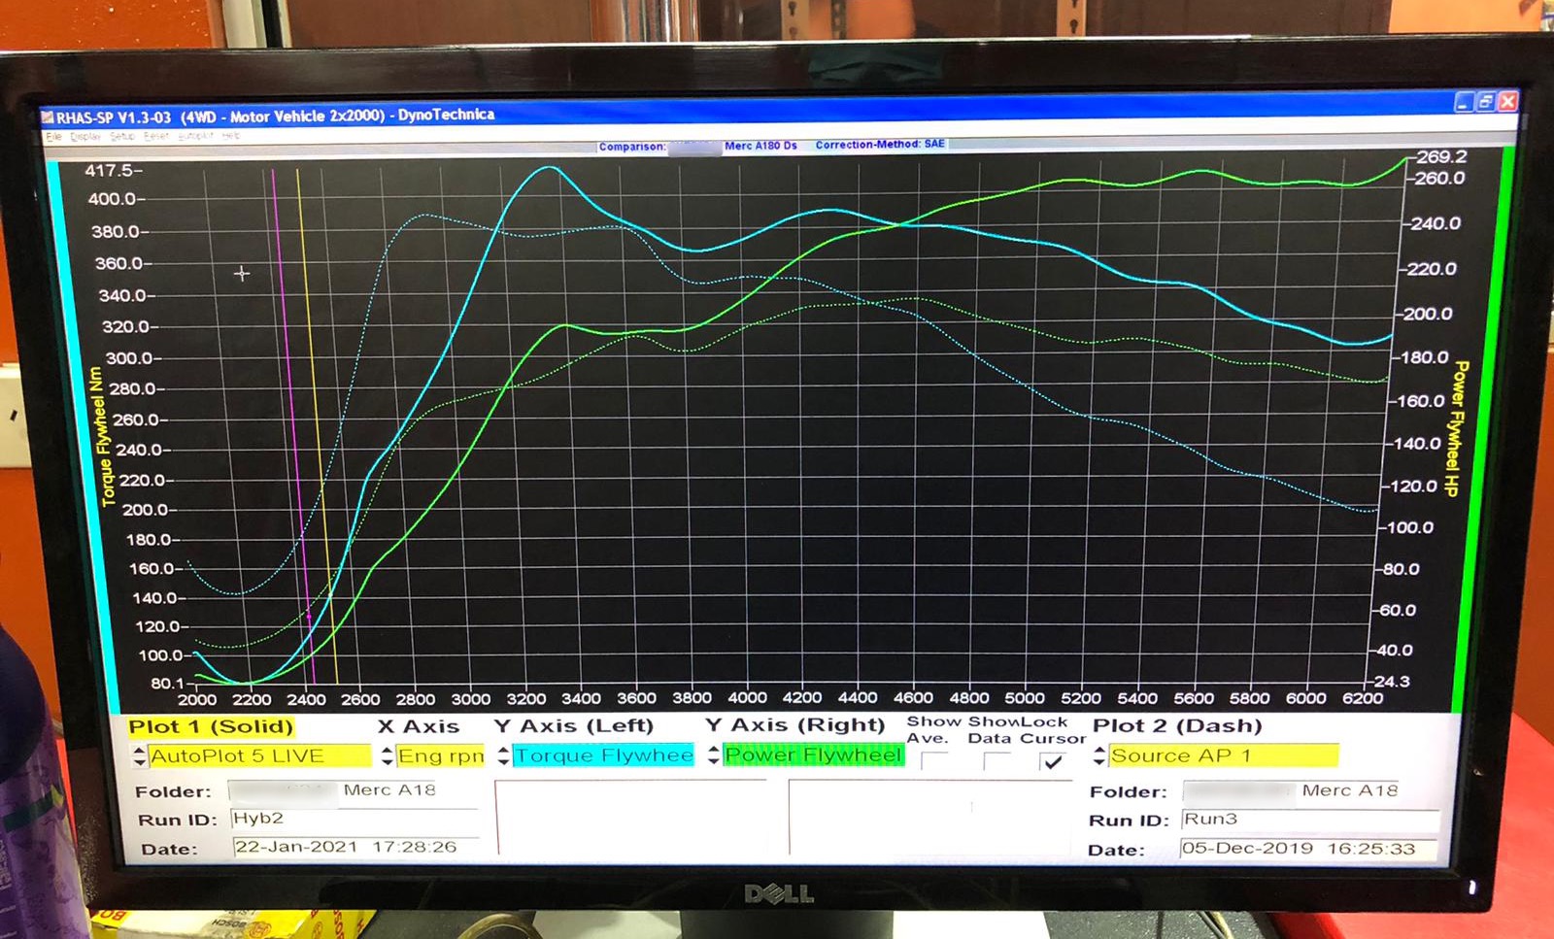Click the Y Axis Left spinner arrows
This screenshot has width=1554, height=939.
pyautogui.click(x=503, y=755)
